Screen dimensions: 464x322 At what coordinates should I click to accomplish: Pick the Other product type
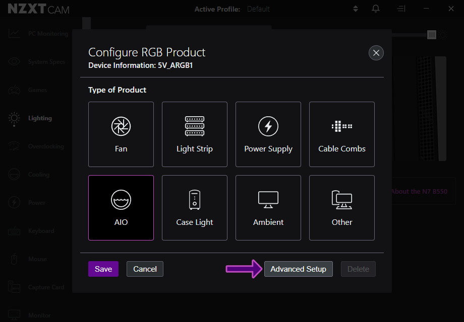coord(342,208)
